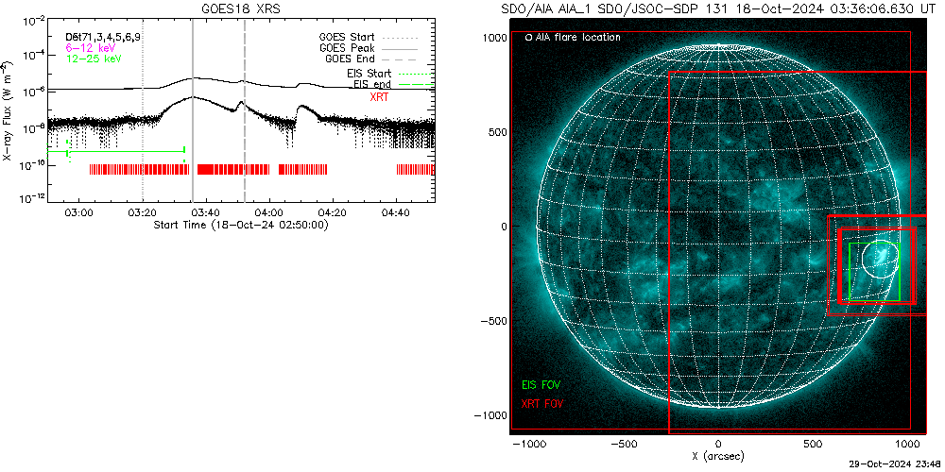Image resolution: width=945 pixels, height=472 pixels.
Task: Click the -500 x-axis tick on solar image
Action: [x=623, y=443]
